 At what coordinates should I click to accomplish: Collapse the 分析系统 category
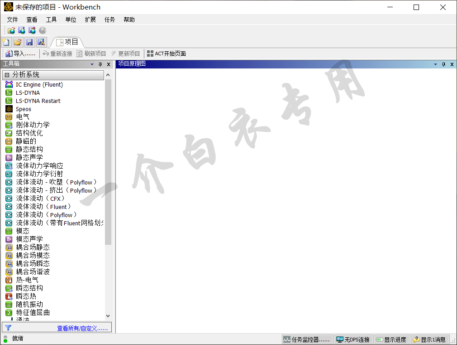click(7, 75)
